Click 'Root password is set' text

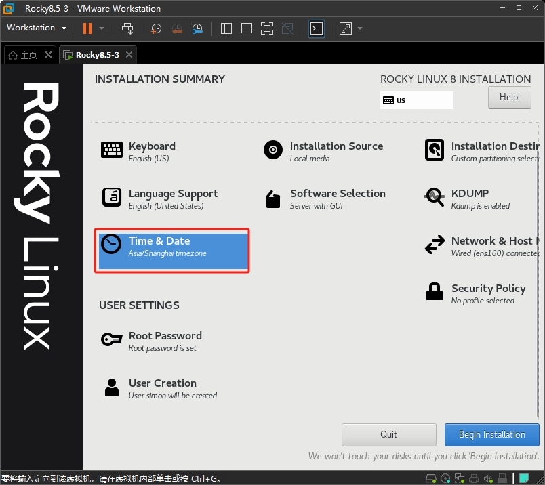162,348
